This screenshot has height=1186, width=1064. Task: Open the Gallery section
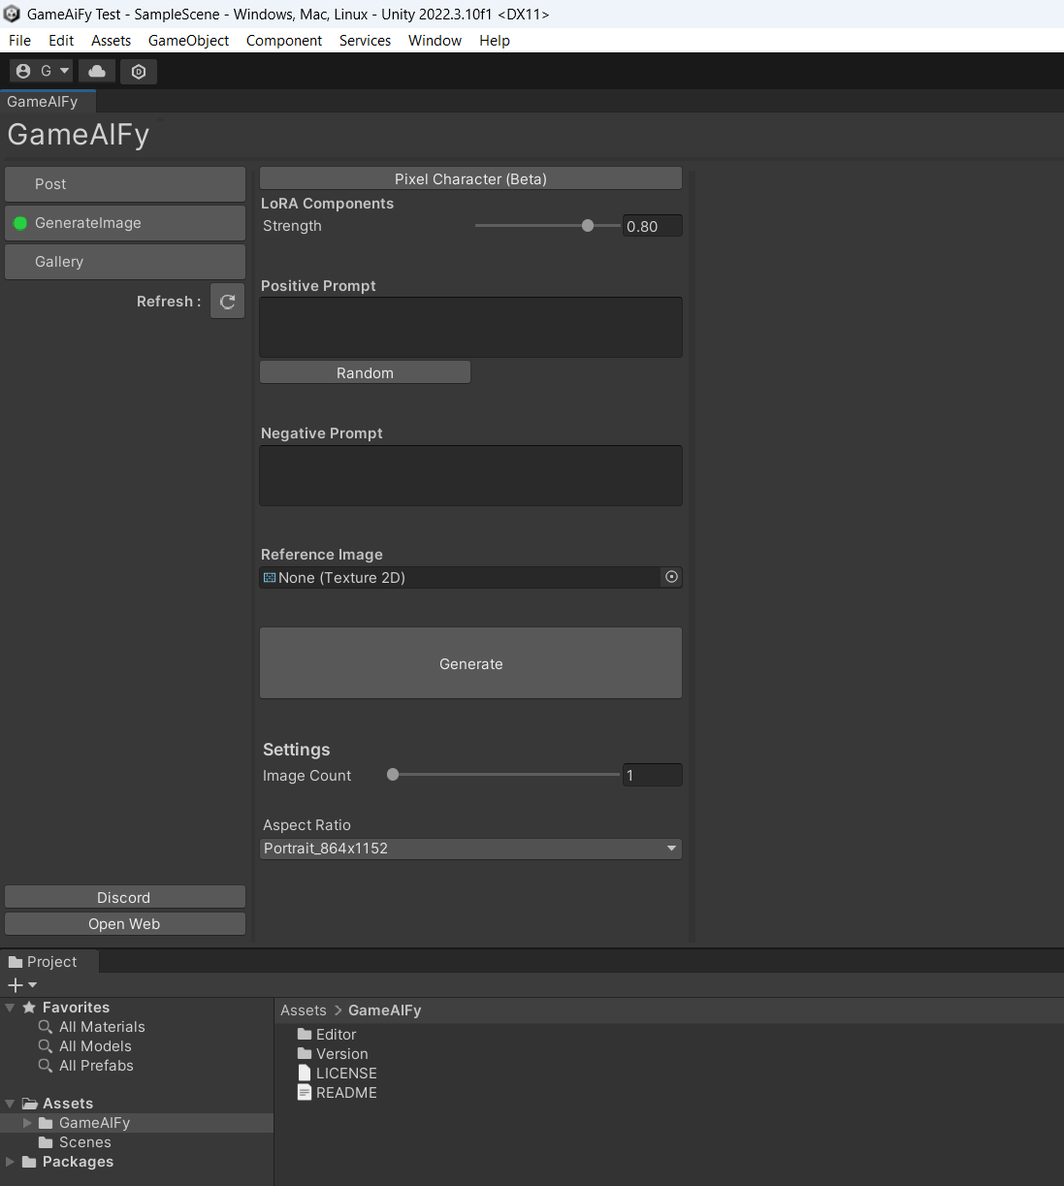125,262
